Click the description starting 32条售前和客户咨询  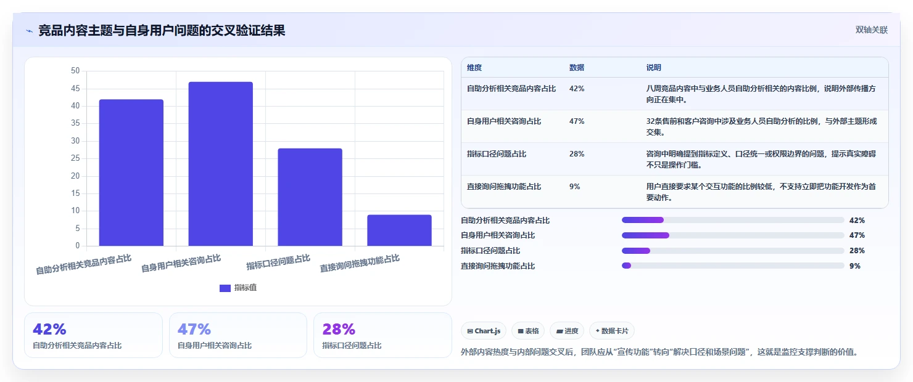point(762,126)
